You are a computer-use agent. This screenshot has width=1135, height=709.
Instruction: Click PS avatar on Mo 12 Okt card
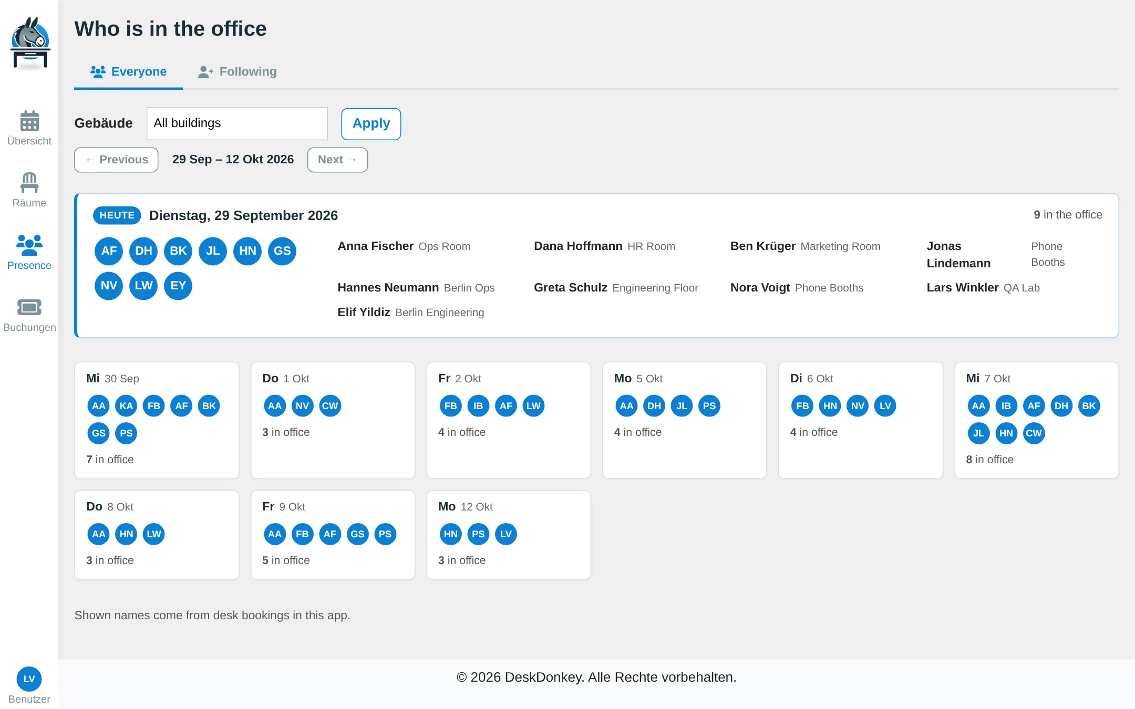(478, 534)
